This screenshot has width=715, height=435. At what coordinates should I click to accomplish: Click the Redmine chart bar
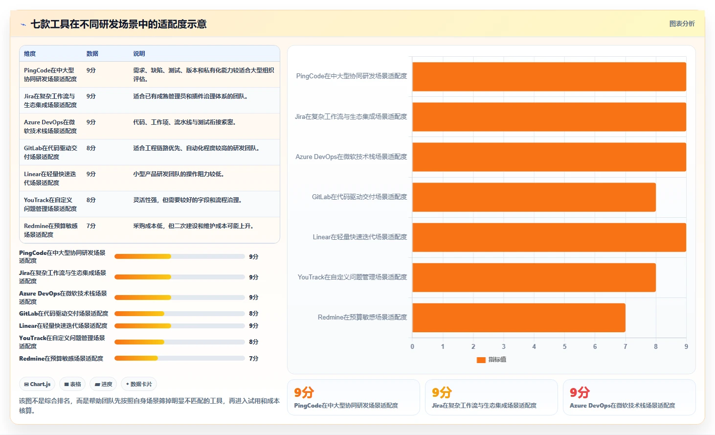(519, 318)
